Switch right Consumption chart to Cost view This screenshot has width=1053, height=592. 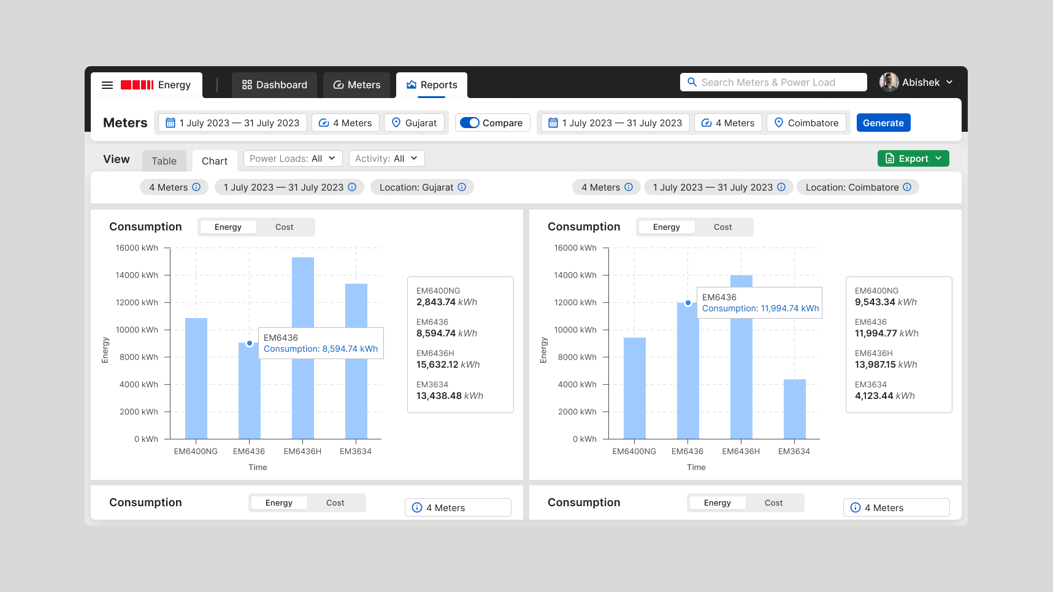722,227
